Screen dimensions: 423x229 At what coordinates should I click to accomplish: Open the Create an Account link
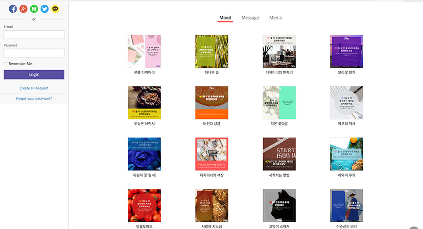[x=34, y=88]
